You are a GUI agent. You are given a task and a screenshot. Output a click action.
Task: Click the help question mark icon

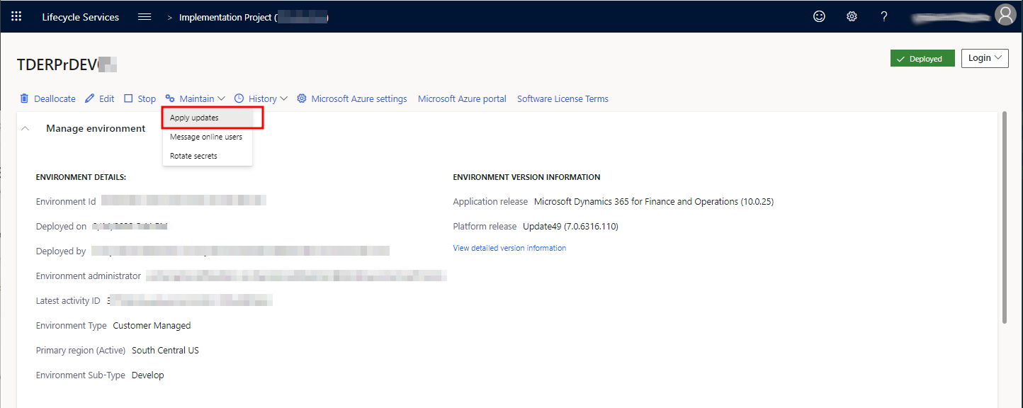[884, 16]
